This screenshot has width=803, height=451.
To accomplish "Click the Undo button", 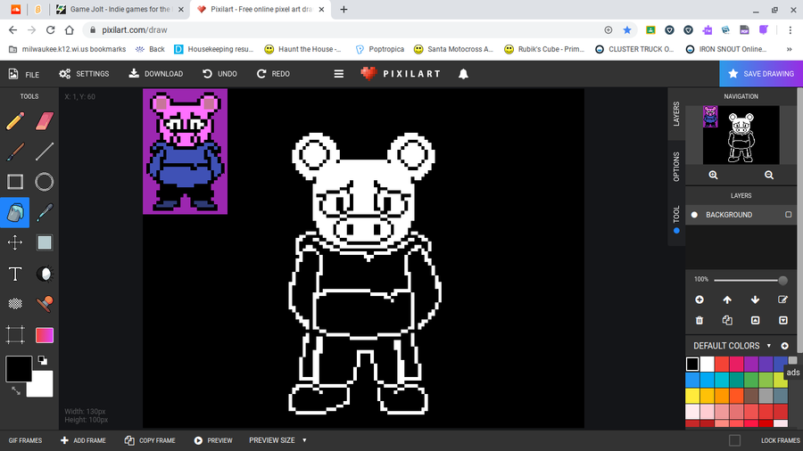I will tap(219, 74).
